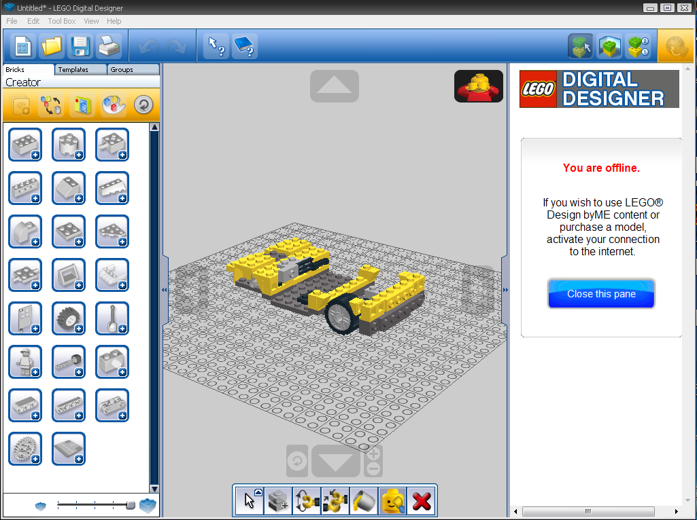The height and width of the screenshot is (520, 697).
Task: Rotate camera down with bottom arrow
Action: (x=336, y=461)
